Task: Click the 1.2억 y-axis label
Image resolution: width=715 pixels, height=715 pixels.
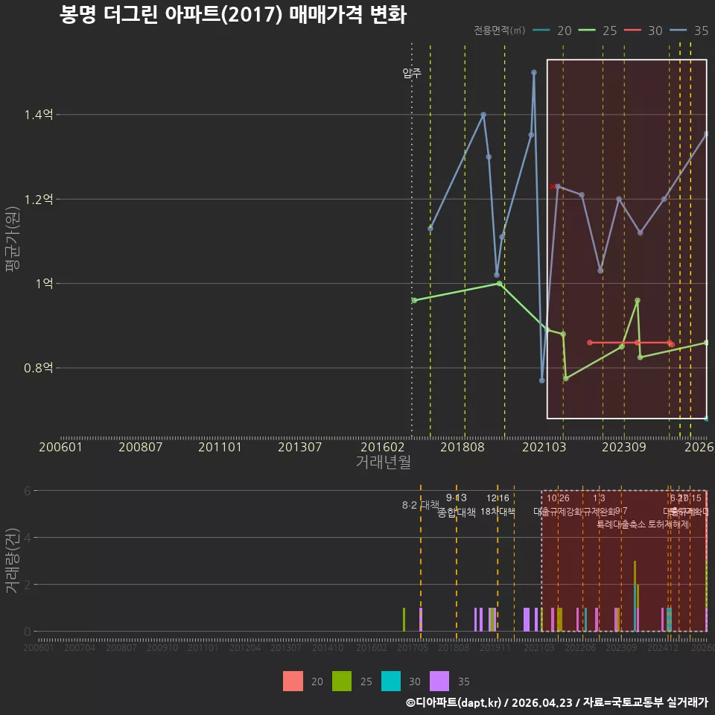Action: (x=39, y=200)
